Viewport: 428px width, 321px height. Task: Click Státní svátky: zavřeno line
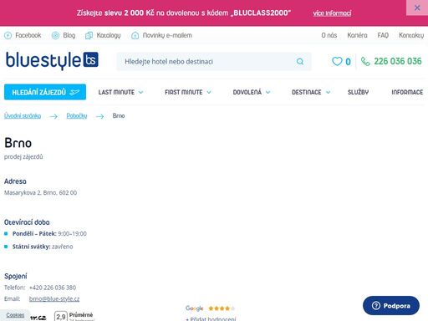pyautogui.click(x=43, y=247)
